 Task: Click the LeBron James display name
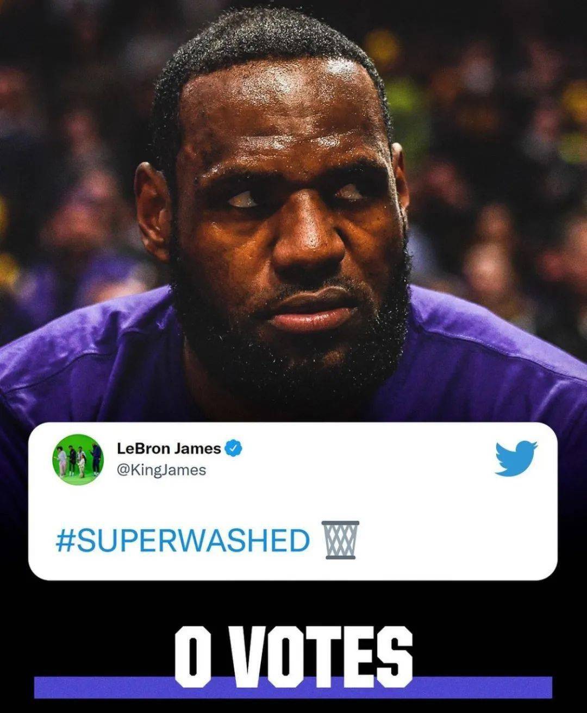click(x=169, y=448)
